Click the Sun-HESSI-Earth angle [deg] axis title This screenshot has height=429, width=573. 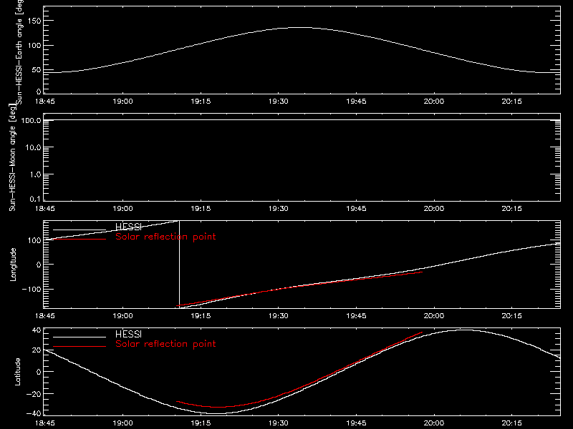pyautogui.click(x=19, y=51)
